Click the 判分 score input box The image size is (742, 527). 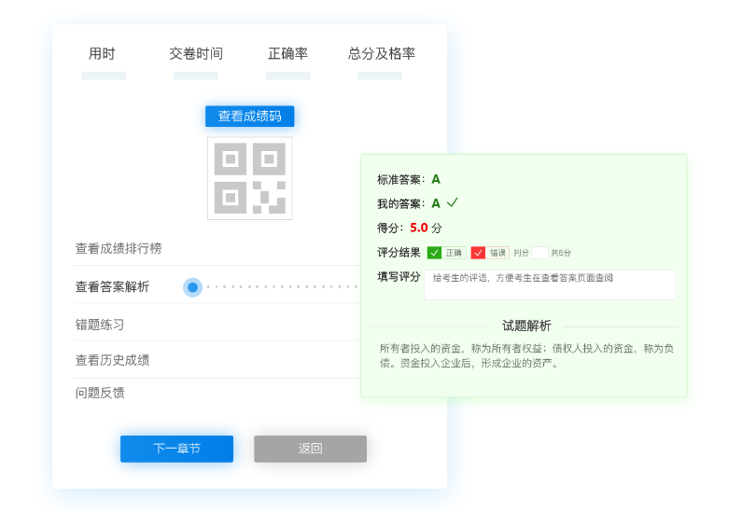coord(539,253)
